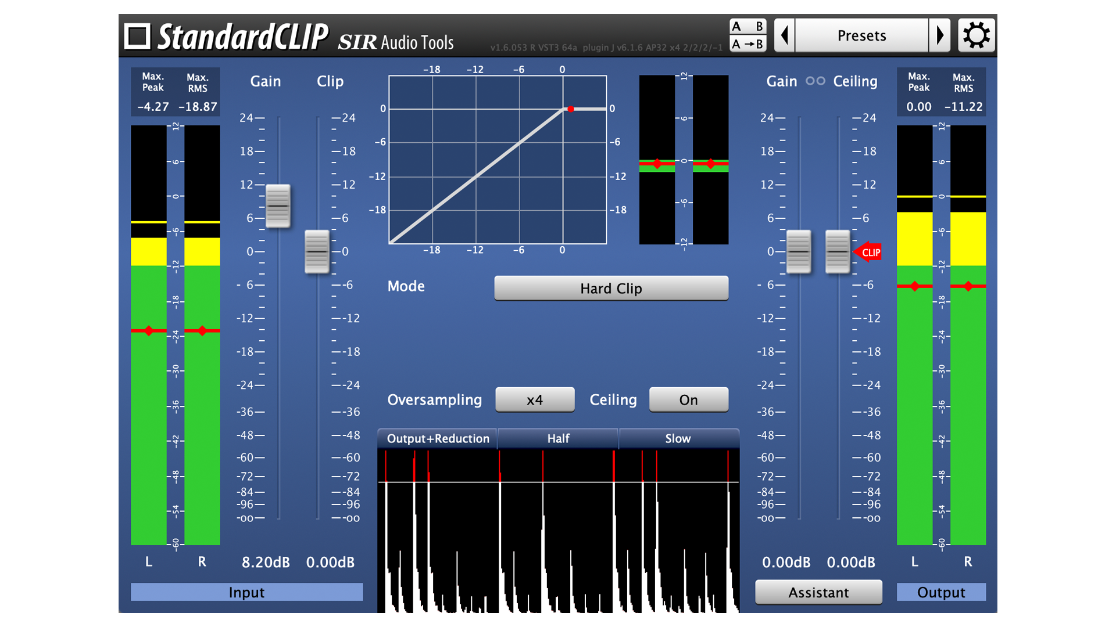Open the Hard Clip mode selector
Screen dimensions: 1116x627
pos(611,289)
